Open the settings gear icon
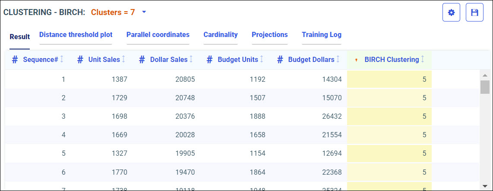 [452, 13]
